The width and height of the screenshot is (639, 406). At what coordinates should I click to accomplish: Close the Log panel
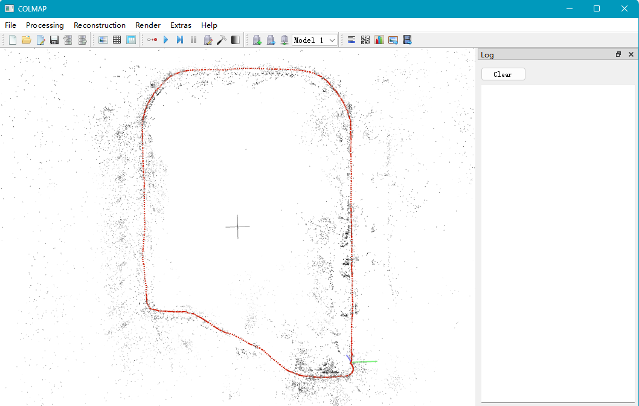631,54
